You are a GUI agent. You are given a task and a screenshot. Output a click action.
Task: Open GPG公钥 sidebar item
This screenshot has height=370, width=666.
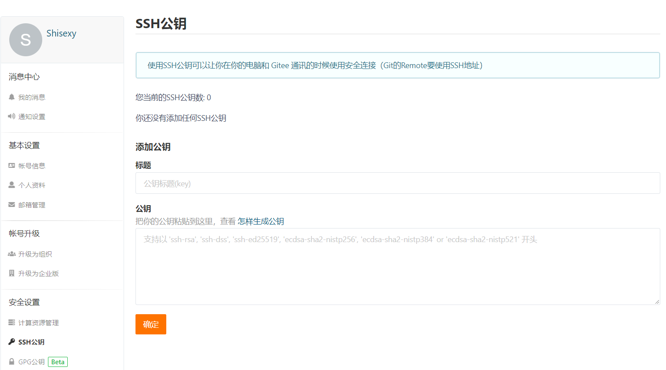31,362
